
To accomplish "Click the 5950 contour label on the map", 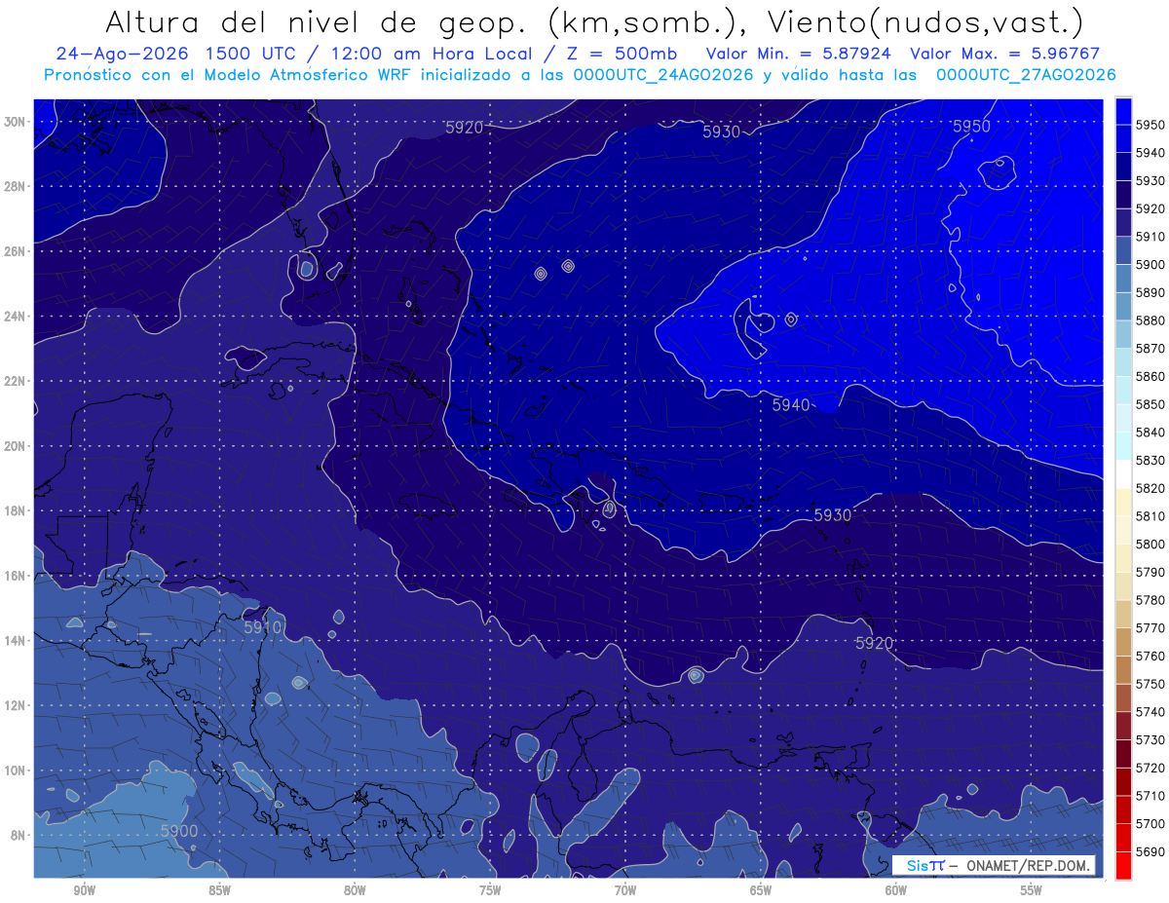I will [971, 127].
